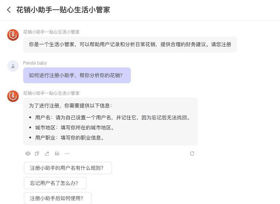Viewport: 280px width, 204px height.
Task: Select the "忘记用户名了怎么办?" suggestion
Action: pos(55,183)
